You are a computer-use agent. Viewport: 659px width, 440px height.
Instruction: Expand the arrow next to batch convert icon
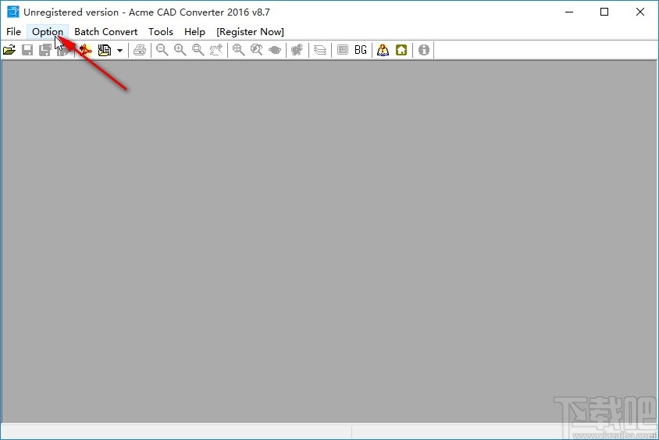click(x=119, y=51)
